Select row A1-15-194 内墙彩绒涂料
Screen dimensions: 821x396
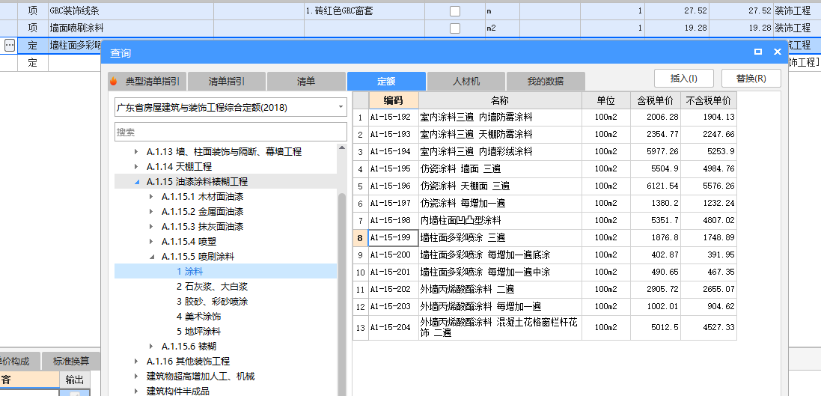pos(545,152)
